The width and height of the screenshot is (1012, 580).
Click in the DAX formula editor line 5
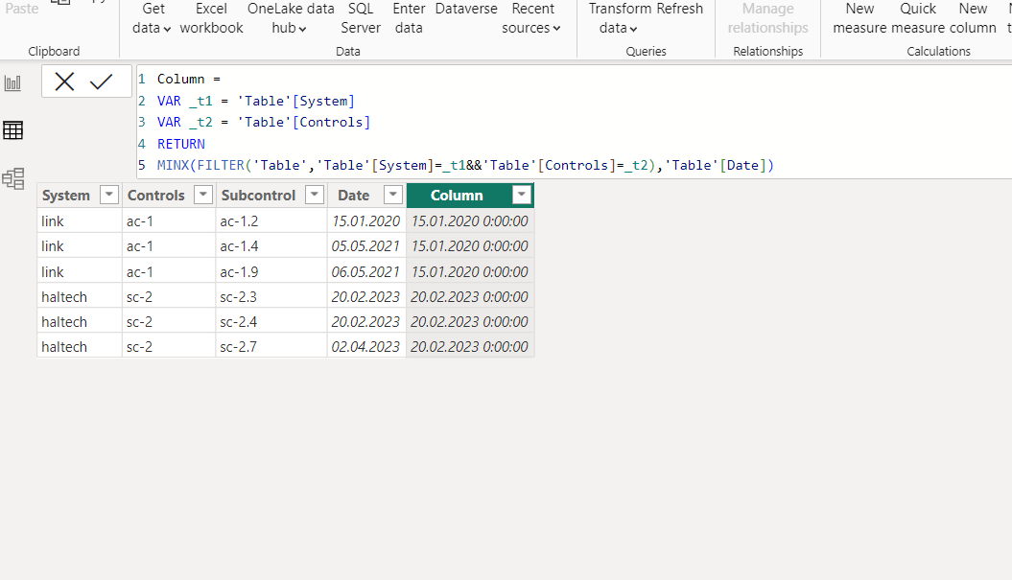pyautogui.click(x=464, y=165)
